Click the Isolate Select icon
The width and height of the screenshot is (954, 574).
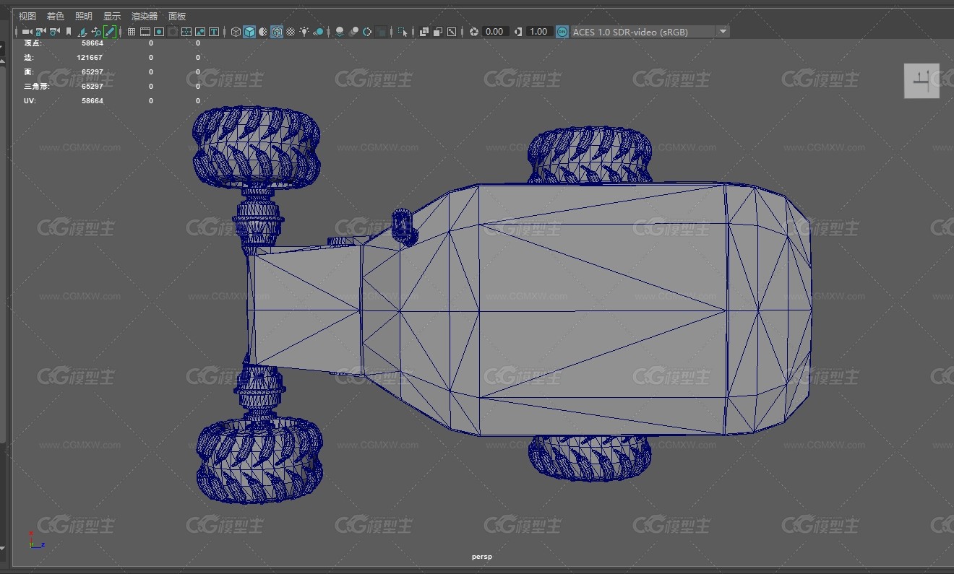pos(403,32)
